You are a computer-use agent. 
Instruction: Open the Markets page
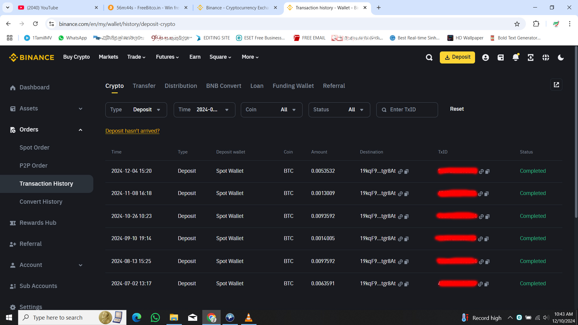pyautogui.click(x=108, y=57)
